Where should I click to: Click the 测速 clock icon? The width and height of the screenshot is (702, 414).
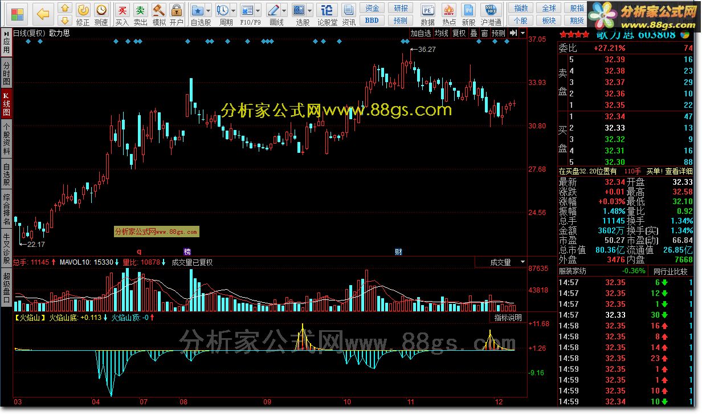tap(101, 10)
